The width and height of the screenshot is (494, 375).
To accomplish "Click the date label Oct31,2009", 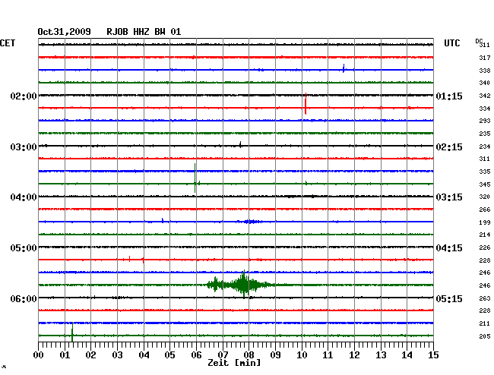I will tap(65, 32).
